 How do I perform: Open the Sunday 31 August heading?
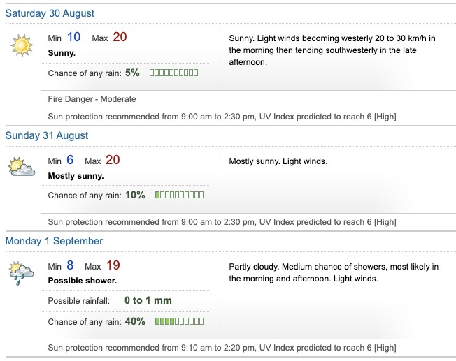click(x=47, y=135)
